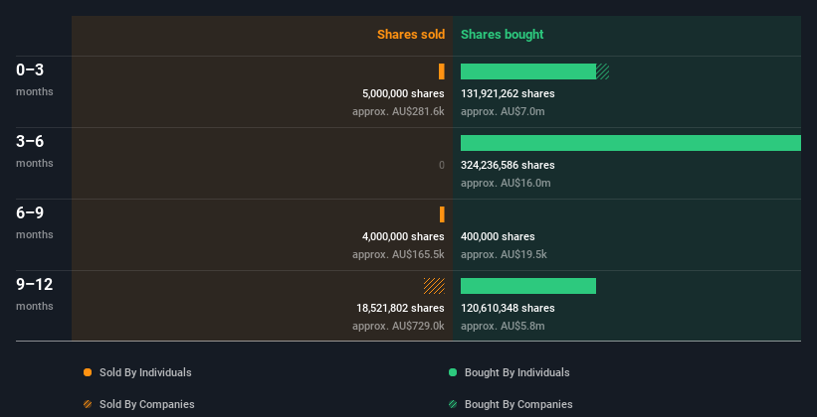Click the green bought bar for 0–3 months
The image size is (817, 417).
click(528, 71)
